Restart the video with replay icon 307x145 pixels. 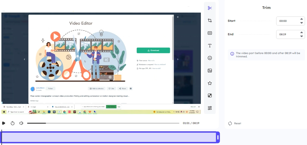[13, 123]
